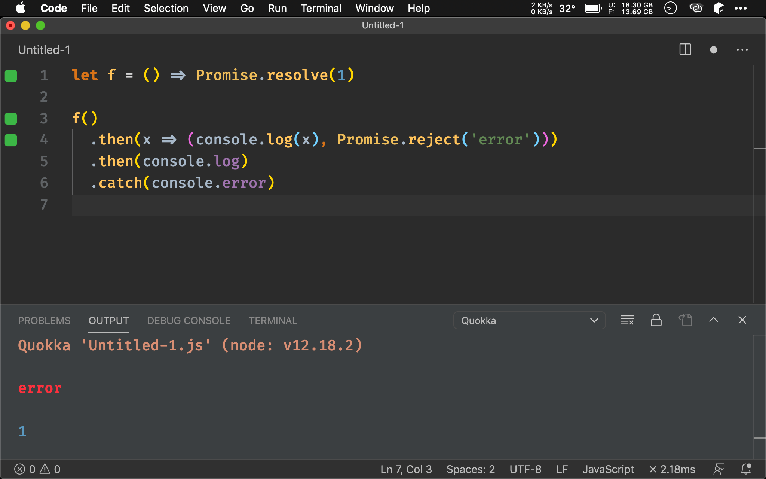
Task: Click the disk usage GB indicator
Action: point(630,8)
